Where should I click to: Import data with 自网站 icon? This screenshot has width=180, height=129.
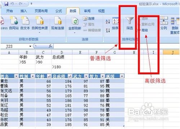[x=14, y=23]
